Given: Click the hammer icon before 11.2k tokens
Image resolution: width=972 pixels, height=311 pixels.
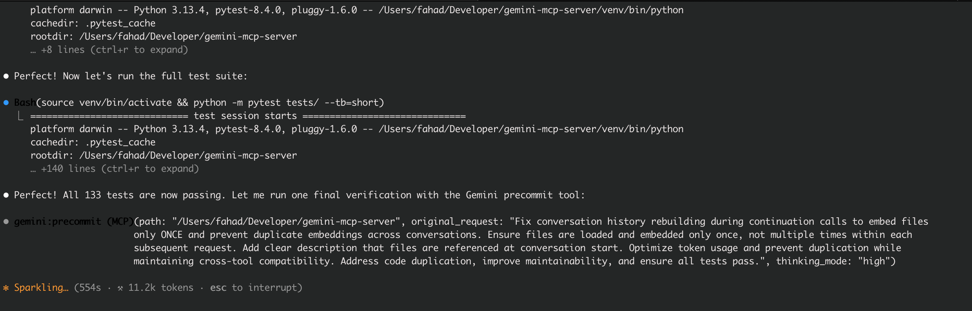Looking at the screenshot, I should tap(120, 288).
